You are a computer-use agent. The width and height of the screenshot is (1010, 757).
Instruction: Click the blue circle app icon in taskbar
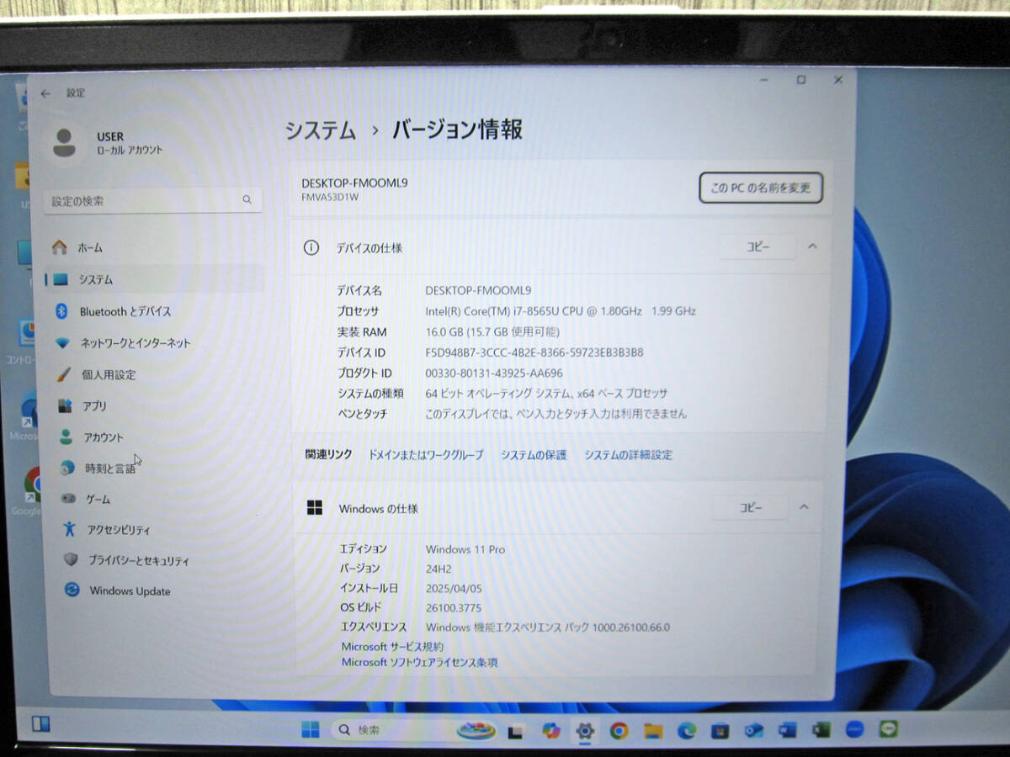(854, 729)
